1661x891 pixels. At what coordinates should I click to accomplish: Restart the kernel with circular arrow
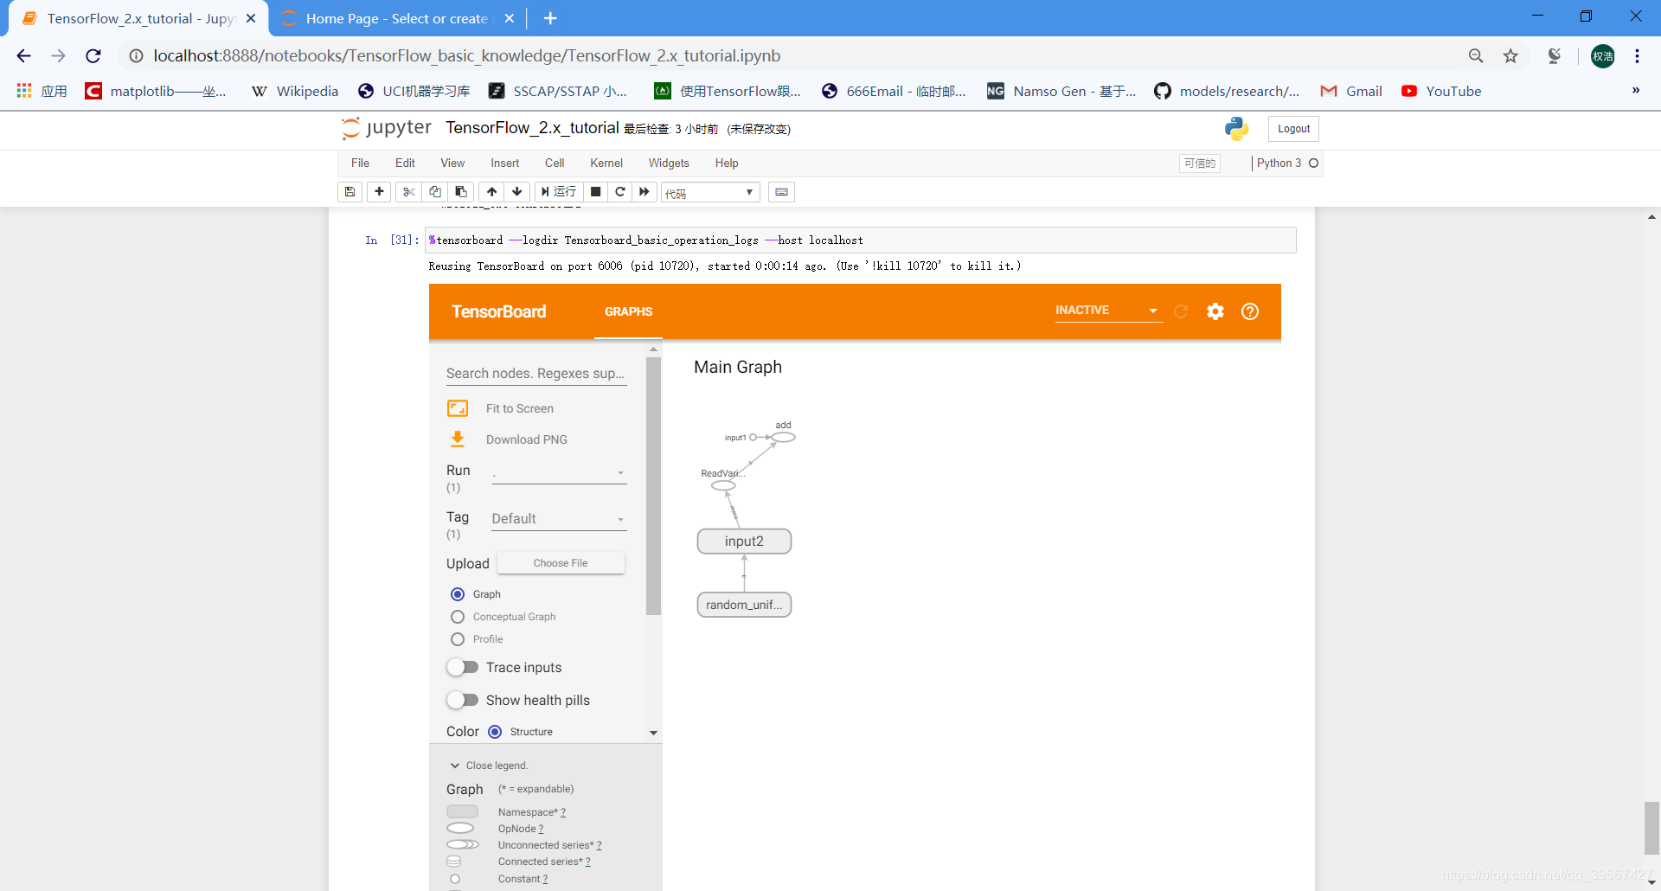pyautogui.click(x=619, y=192)
